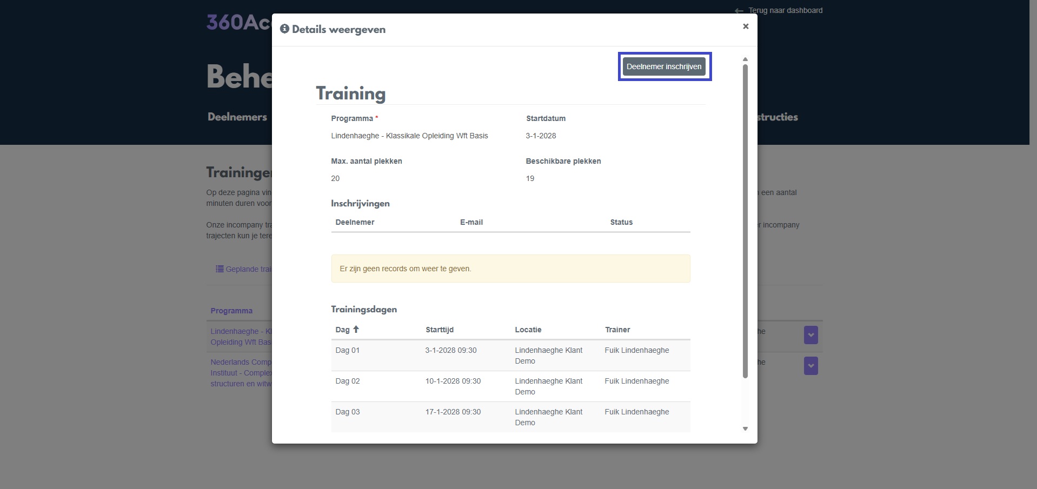This screenshot has width=1037, height=489.
Task: Open the Nederlands Compliance Instituut link in background
Action: (241, 373)
